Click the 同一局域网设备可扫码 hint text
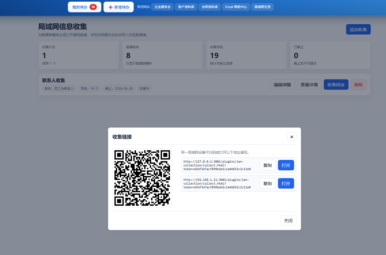Image resolution: width=386 pixels, height=255 pixels. pos(216,152)
